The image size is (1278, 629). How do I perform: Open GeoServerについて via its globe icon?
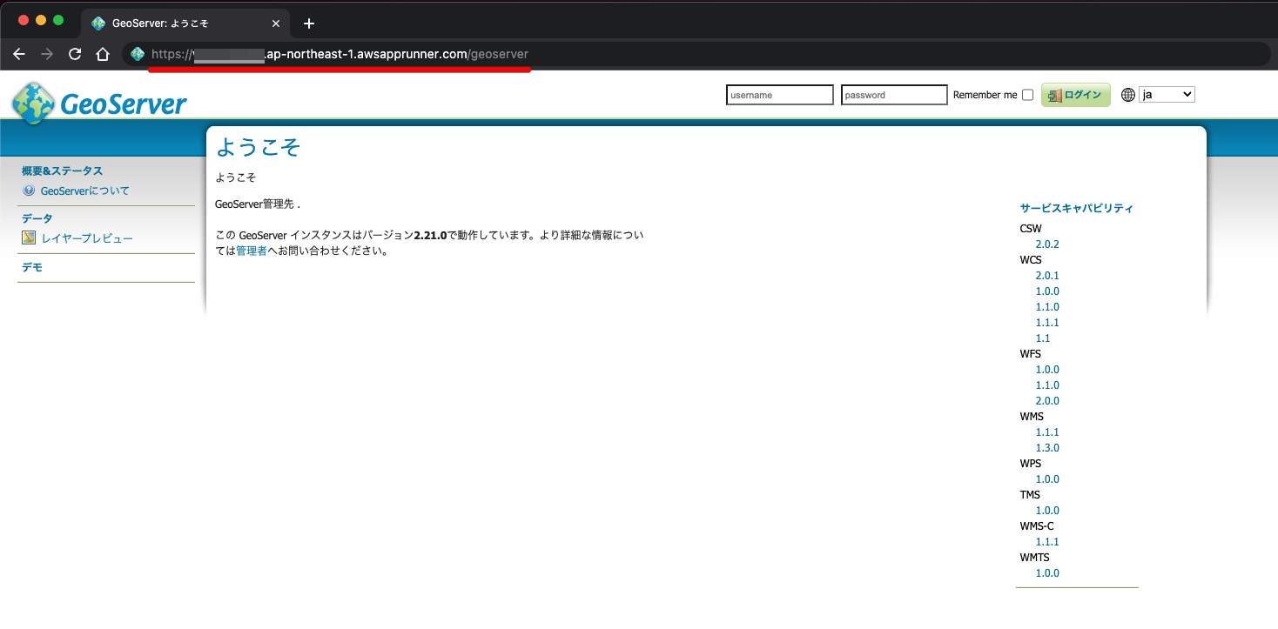(x=28, y=191)
